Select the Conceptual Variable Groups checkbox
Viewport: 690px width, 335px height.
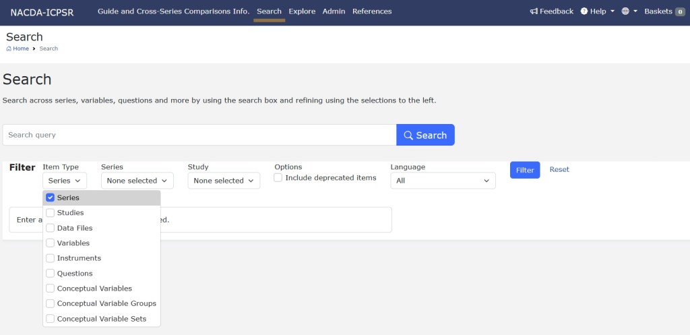pyautogui.click(x=51, y=303)
